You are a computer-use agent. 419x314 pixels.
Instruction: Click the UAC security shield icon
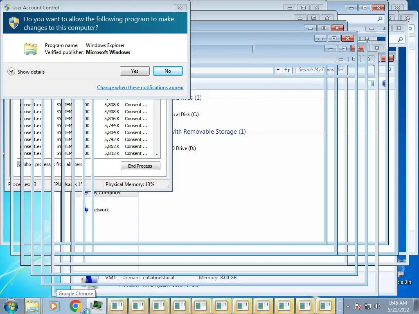(14, 23)
